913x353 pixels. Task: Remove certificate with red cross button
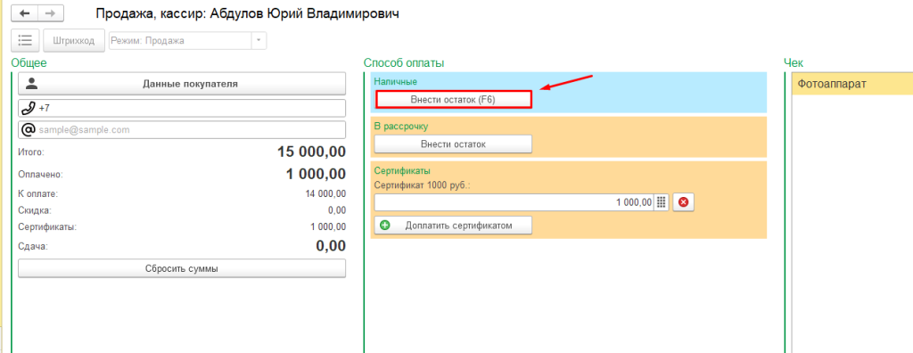(684, 202)
